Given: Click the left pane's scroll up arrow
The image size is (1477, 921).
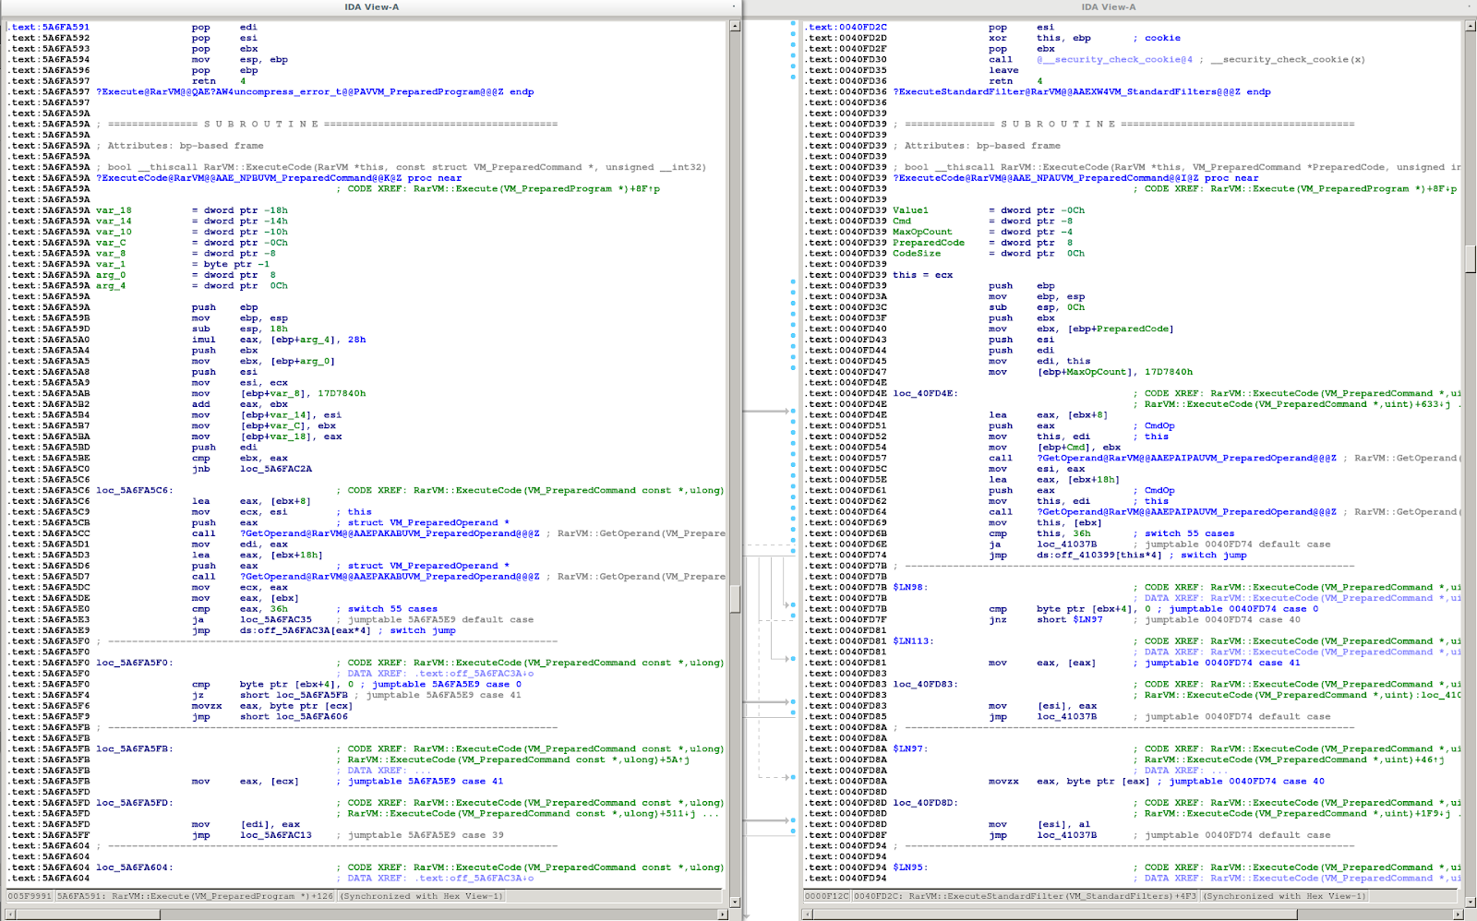Looking at the screenshot, I should point(735,26).
